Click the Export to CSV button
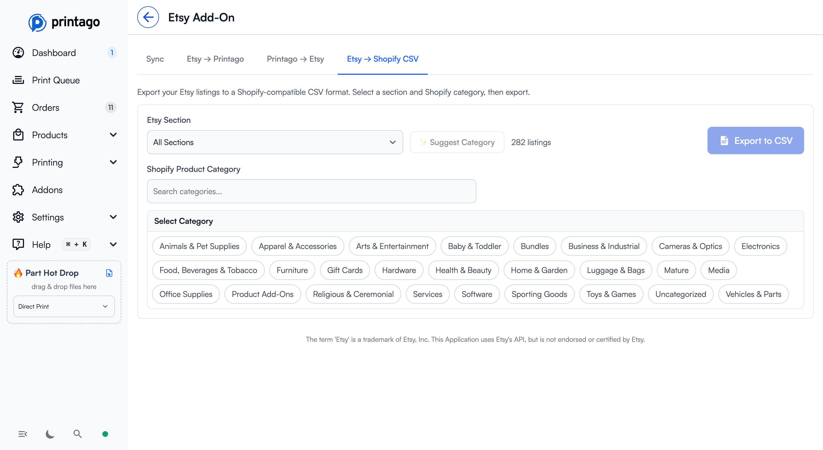This screenshot has width=823, height=450. point(756,140)
